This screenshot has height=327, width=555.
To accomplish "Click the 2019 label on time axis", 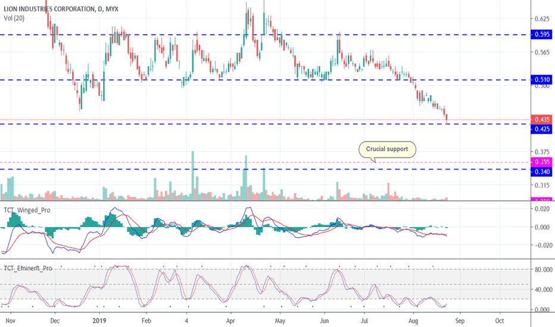I will (99, 320).
